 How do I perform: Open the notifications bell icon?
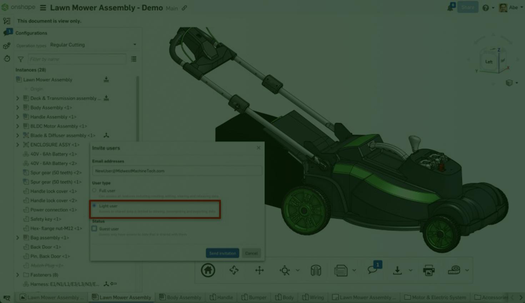[450, 8]
